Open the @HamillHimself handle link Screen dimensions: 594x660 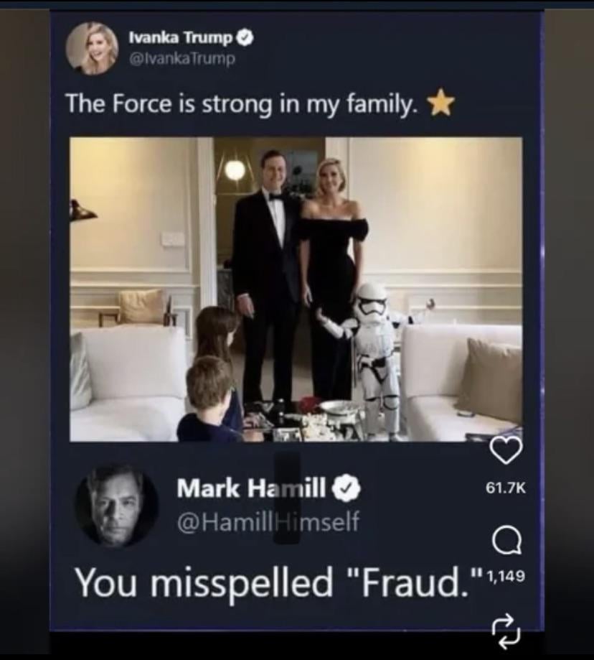tap(268, 522)
